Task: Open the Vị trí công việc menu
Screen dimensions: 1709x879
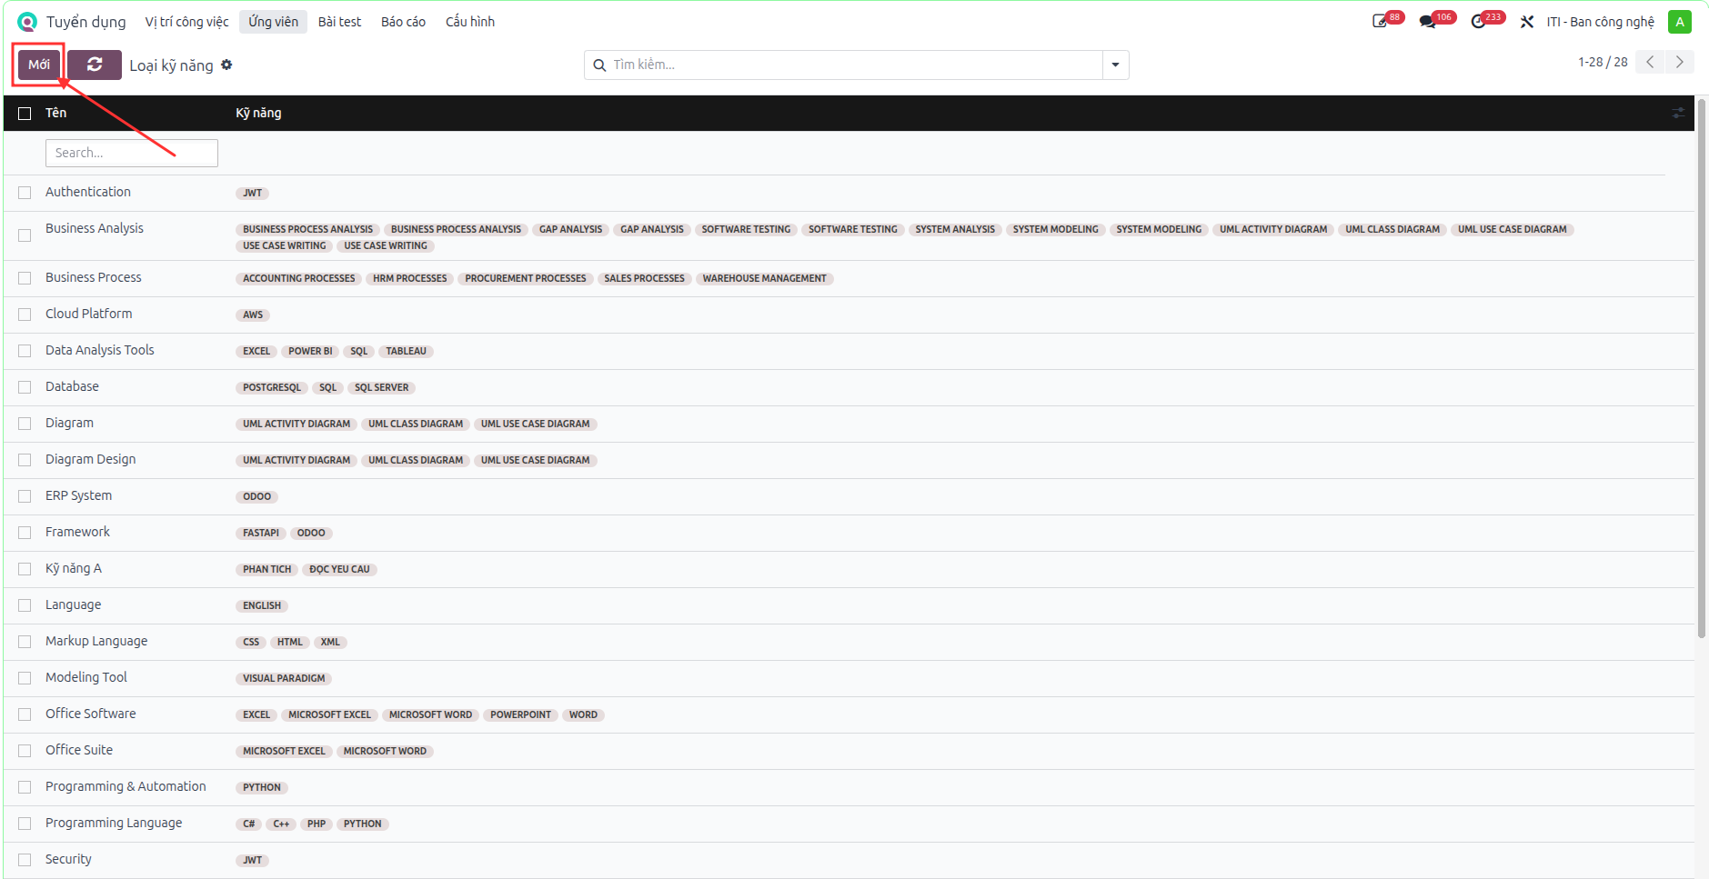Action: click(x=186, y=22)
